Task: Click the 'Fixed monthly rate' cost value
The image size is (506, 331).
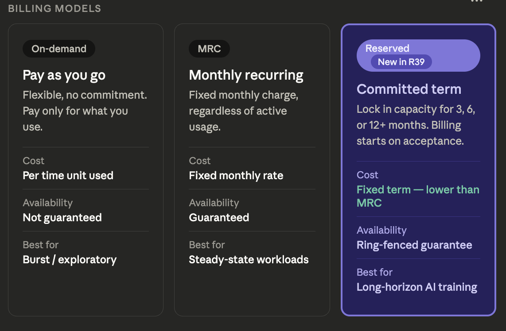Action: click(236, 176)
